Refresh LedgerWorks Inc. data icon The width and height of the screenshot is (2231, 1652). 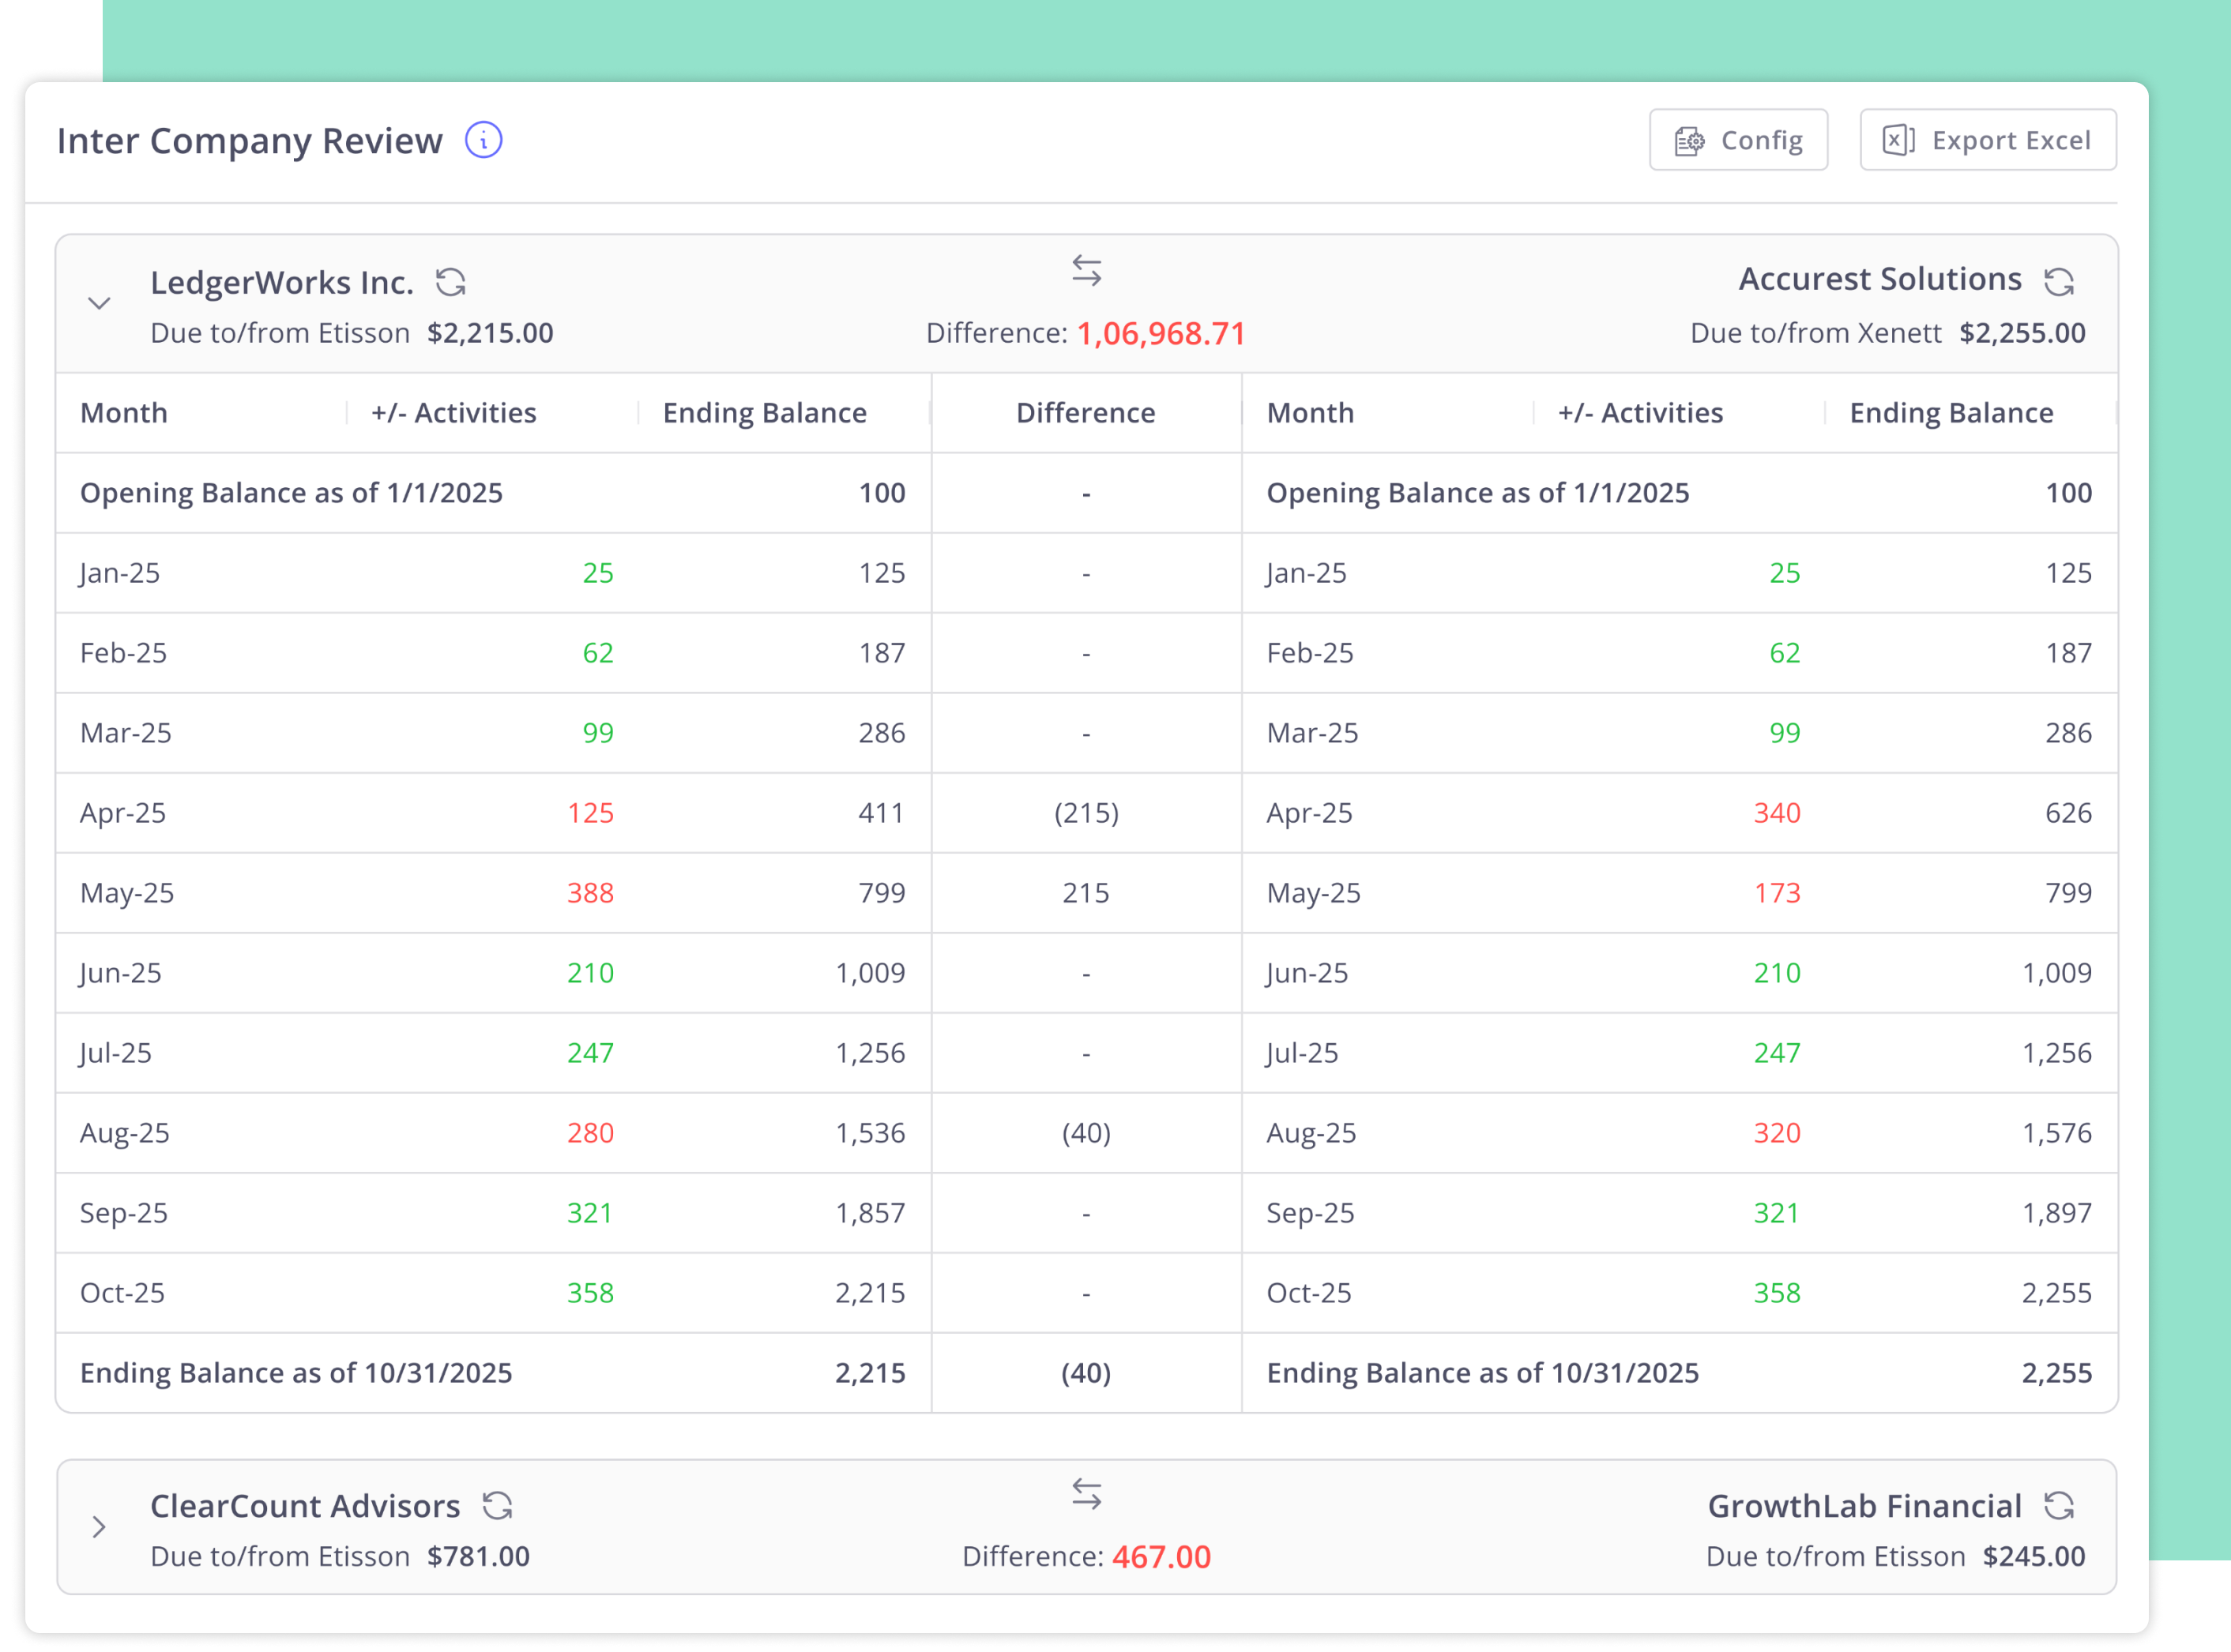pyautogui.click(x=450, y=282)
